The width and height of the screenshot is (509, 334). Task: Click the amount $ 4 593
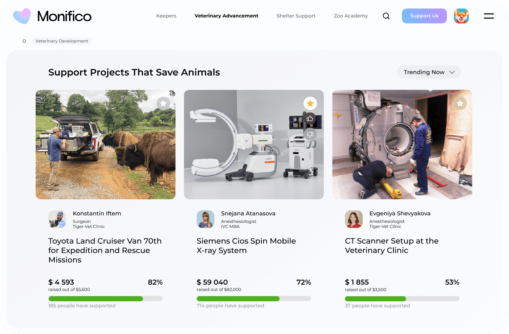tap(61, 282)
